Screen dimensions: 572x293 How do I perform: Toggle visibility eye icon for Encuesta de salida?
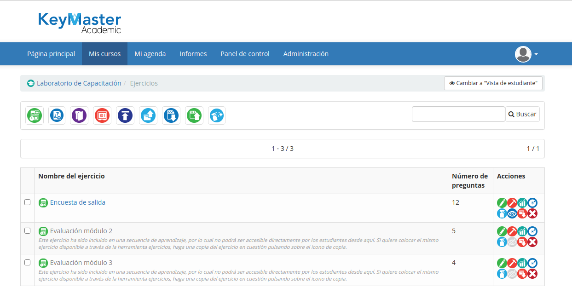(512, 213)
